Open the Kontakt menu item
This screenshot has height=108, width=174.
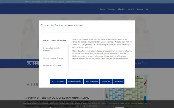coord(140,9)
